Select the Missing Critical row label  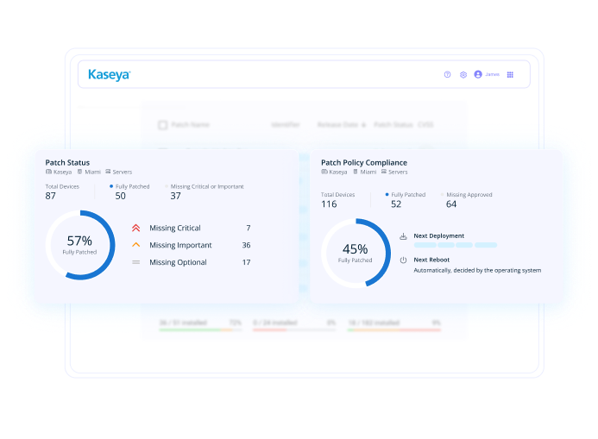click(174, 229)
